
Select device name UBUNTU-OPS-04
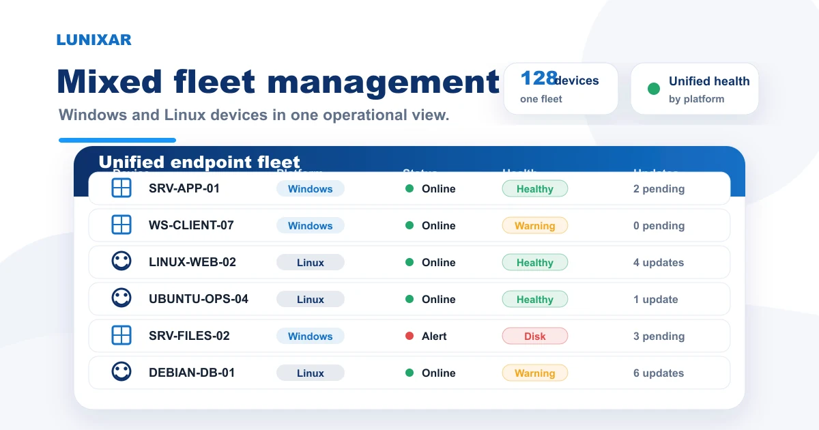[x=199, y=299]
